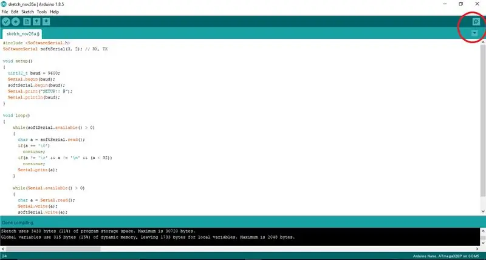The image size is (486, 260).
Task: Create a new sketch with New icon
Action: (x=27, y=22)
